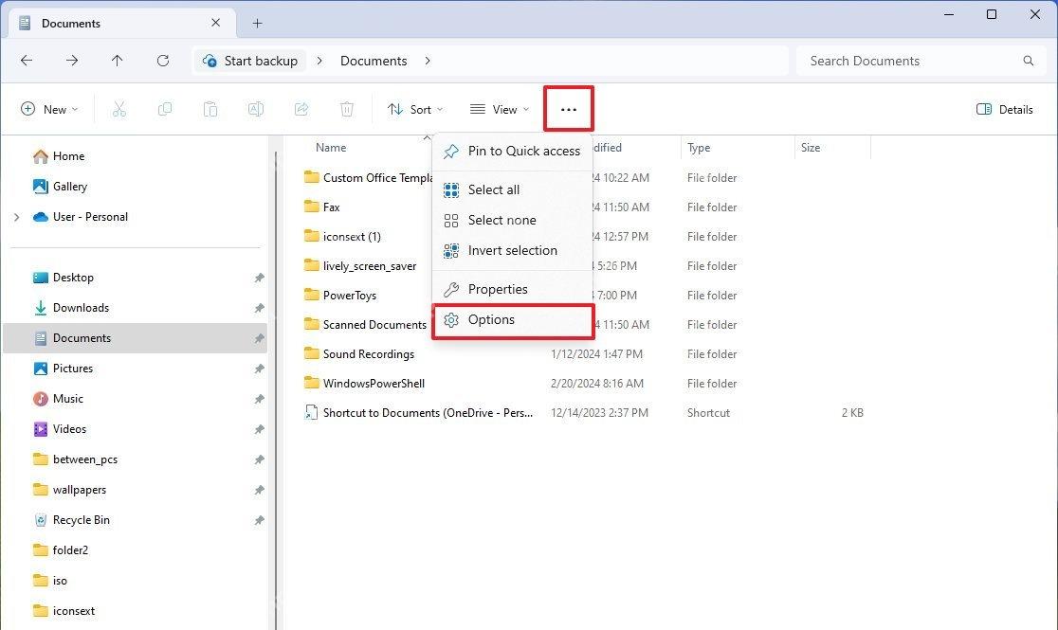Image resolution: width=1058 pixels, height=630 pixels.
Task: Click pin icon next to wallpapers
Action: click(x=259, y=491)
